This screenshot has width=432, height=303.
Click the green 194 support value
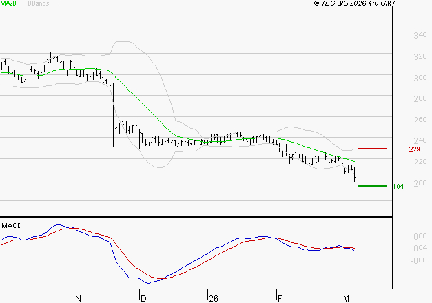(398, 187)
